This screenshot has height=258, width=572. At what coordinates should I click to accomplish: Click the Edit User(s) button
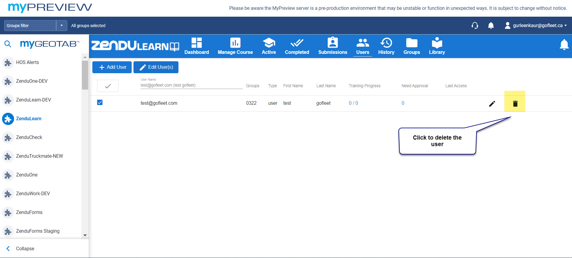tap(156, 67)
